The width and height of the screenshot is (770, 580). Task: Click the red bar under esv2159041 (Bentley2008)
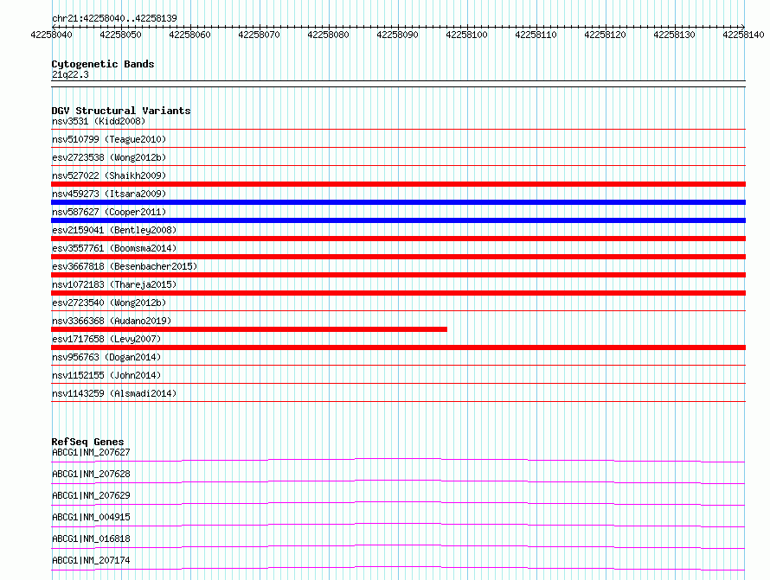pos(398,239)
